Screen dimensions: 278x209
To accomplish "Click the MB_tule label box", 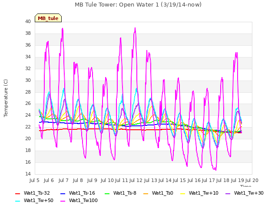I will pyautogui.click(x=48, y=18).
